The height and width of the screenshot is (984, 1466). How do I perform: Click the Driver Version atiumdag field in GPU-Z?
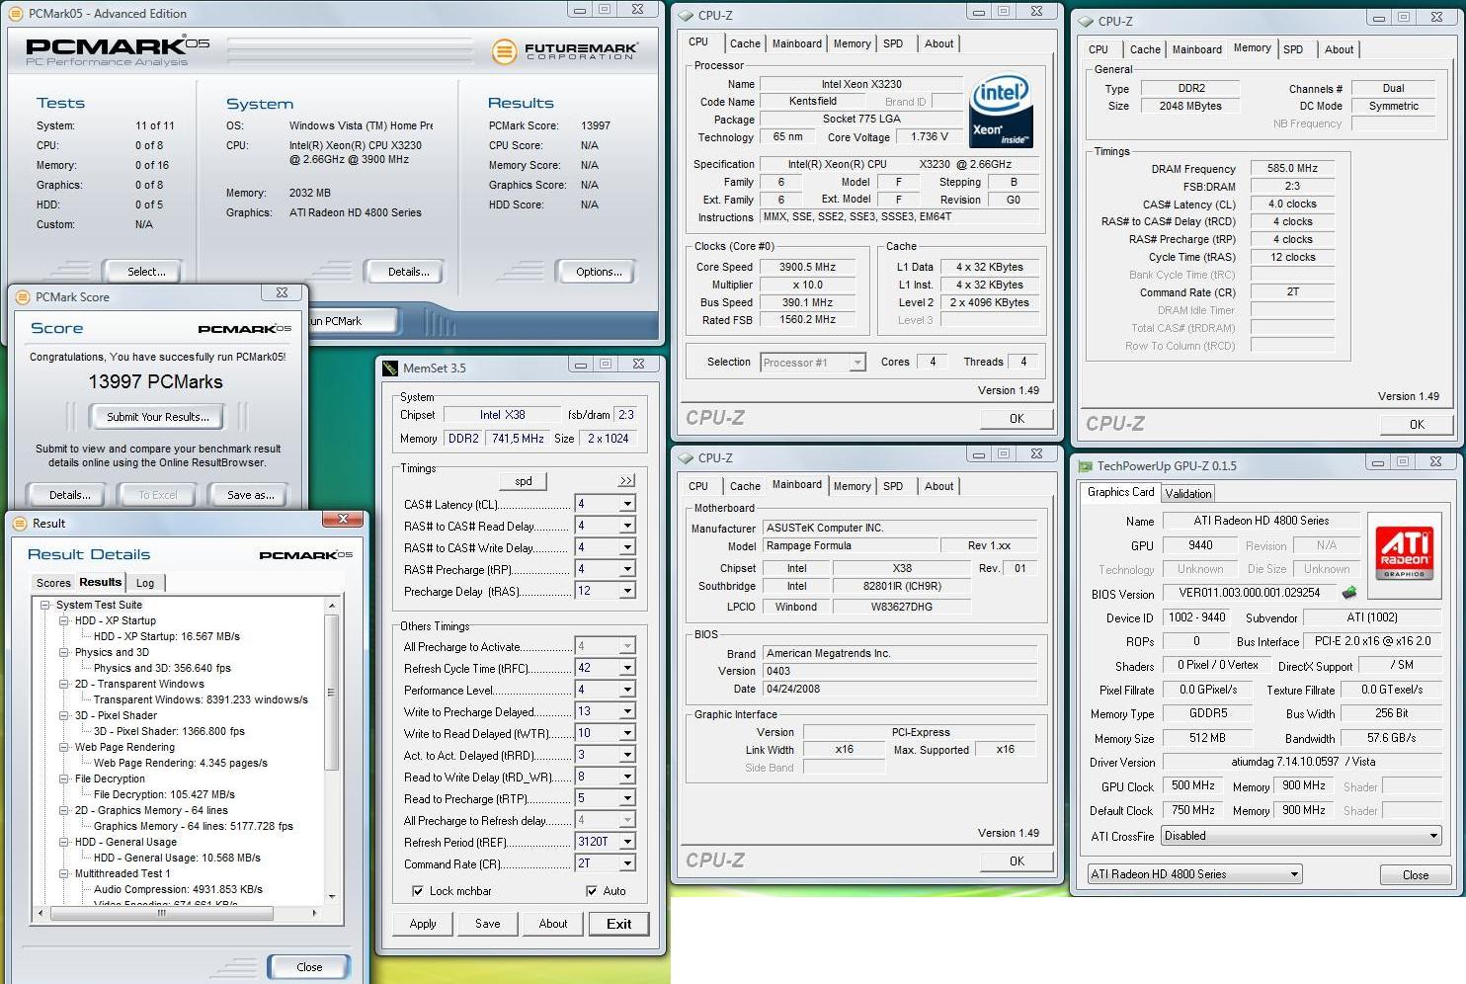1303,762
